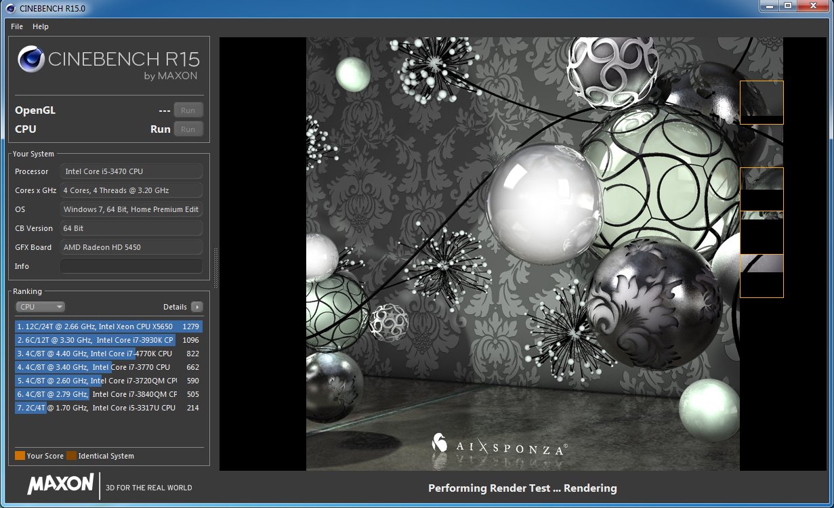Screen dimensions: 834x508
Task: Click the GFX Board AMD Radeon field
Action: point(131,247)
